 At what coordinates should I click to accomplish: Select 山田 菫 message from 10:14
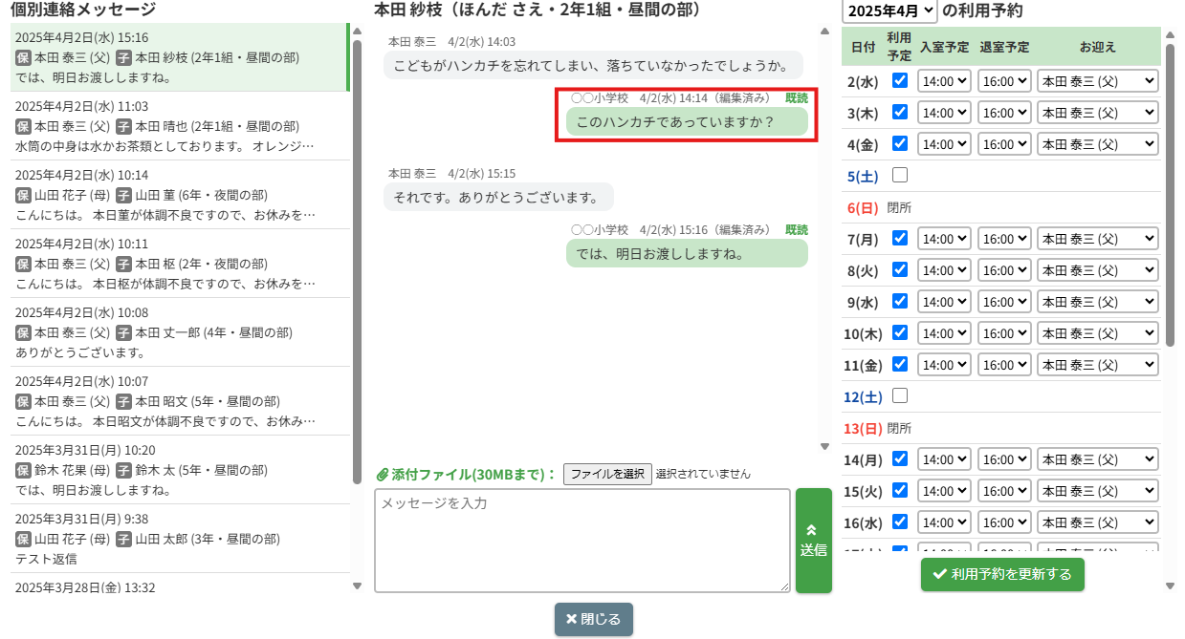pyautogui.click(x=178, y=195)
